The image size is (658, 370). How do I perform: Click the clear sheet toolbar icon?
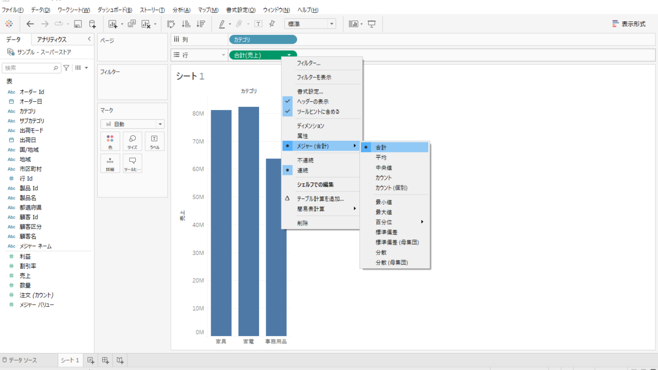[147, 24]
